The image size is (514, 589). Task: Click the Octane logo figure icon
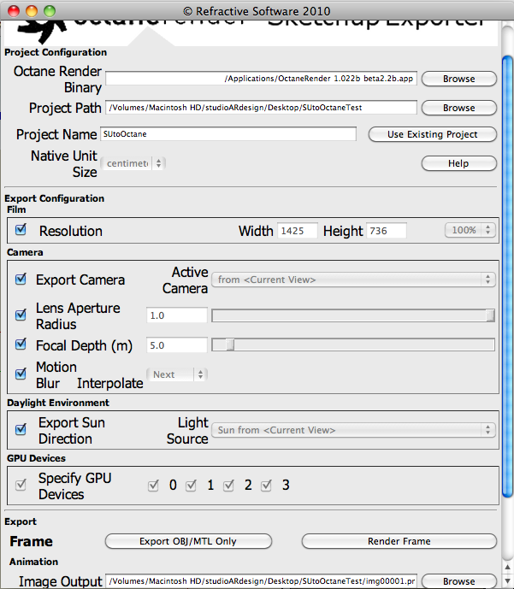tap(41, 31)
